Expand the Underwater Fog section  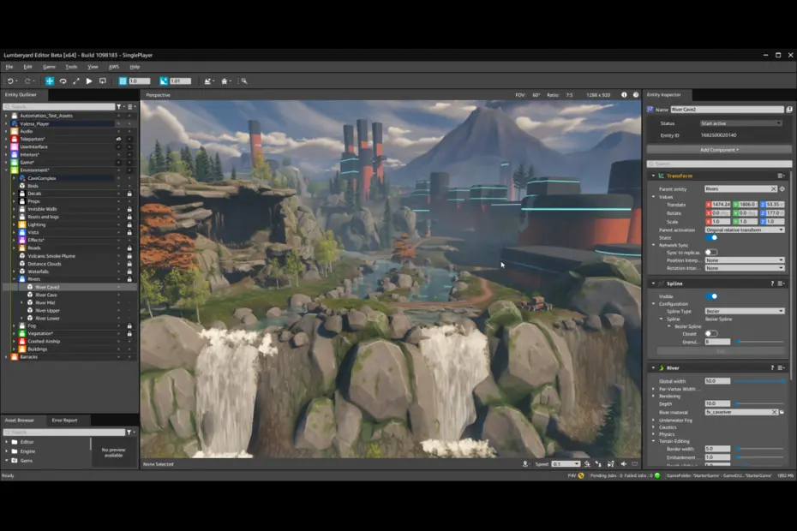(x=654, y=421)
